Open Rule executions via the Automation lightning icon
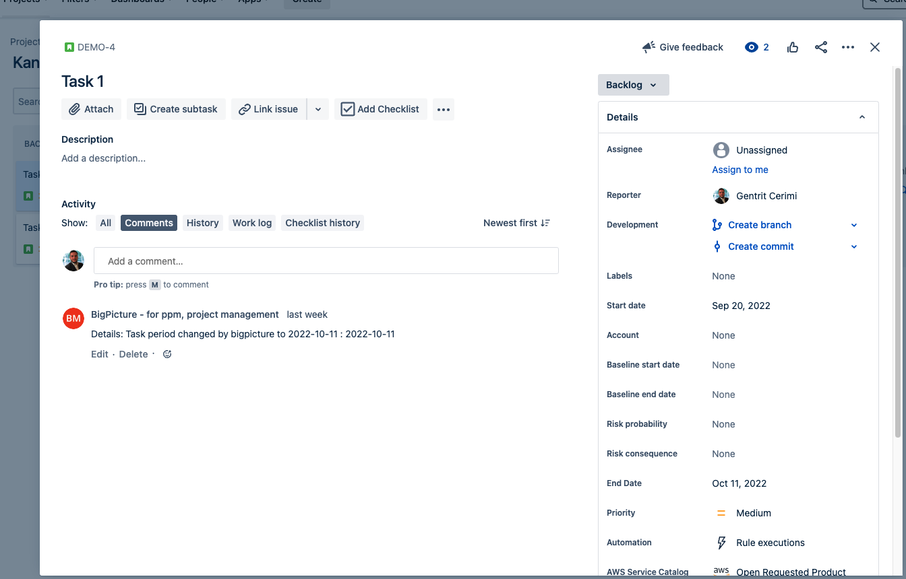Screen dimensions: 906x579 coord(721,542)
